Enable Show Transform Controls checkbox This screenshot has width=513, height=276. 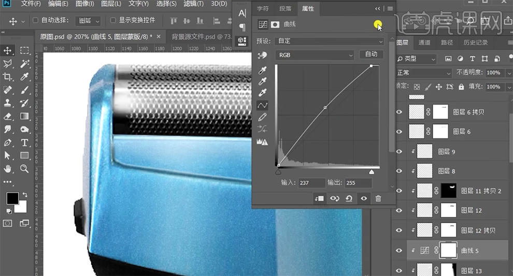tap(113, 20)
